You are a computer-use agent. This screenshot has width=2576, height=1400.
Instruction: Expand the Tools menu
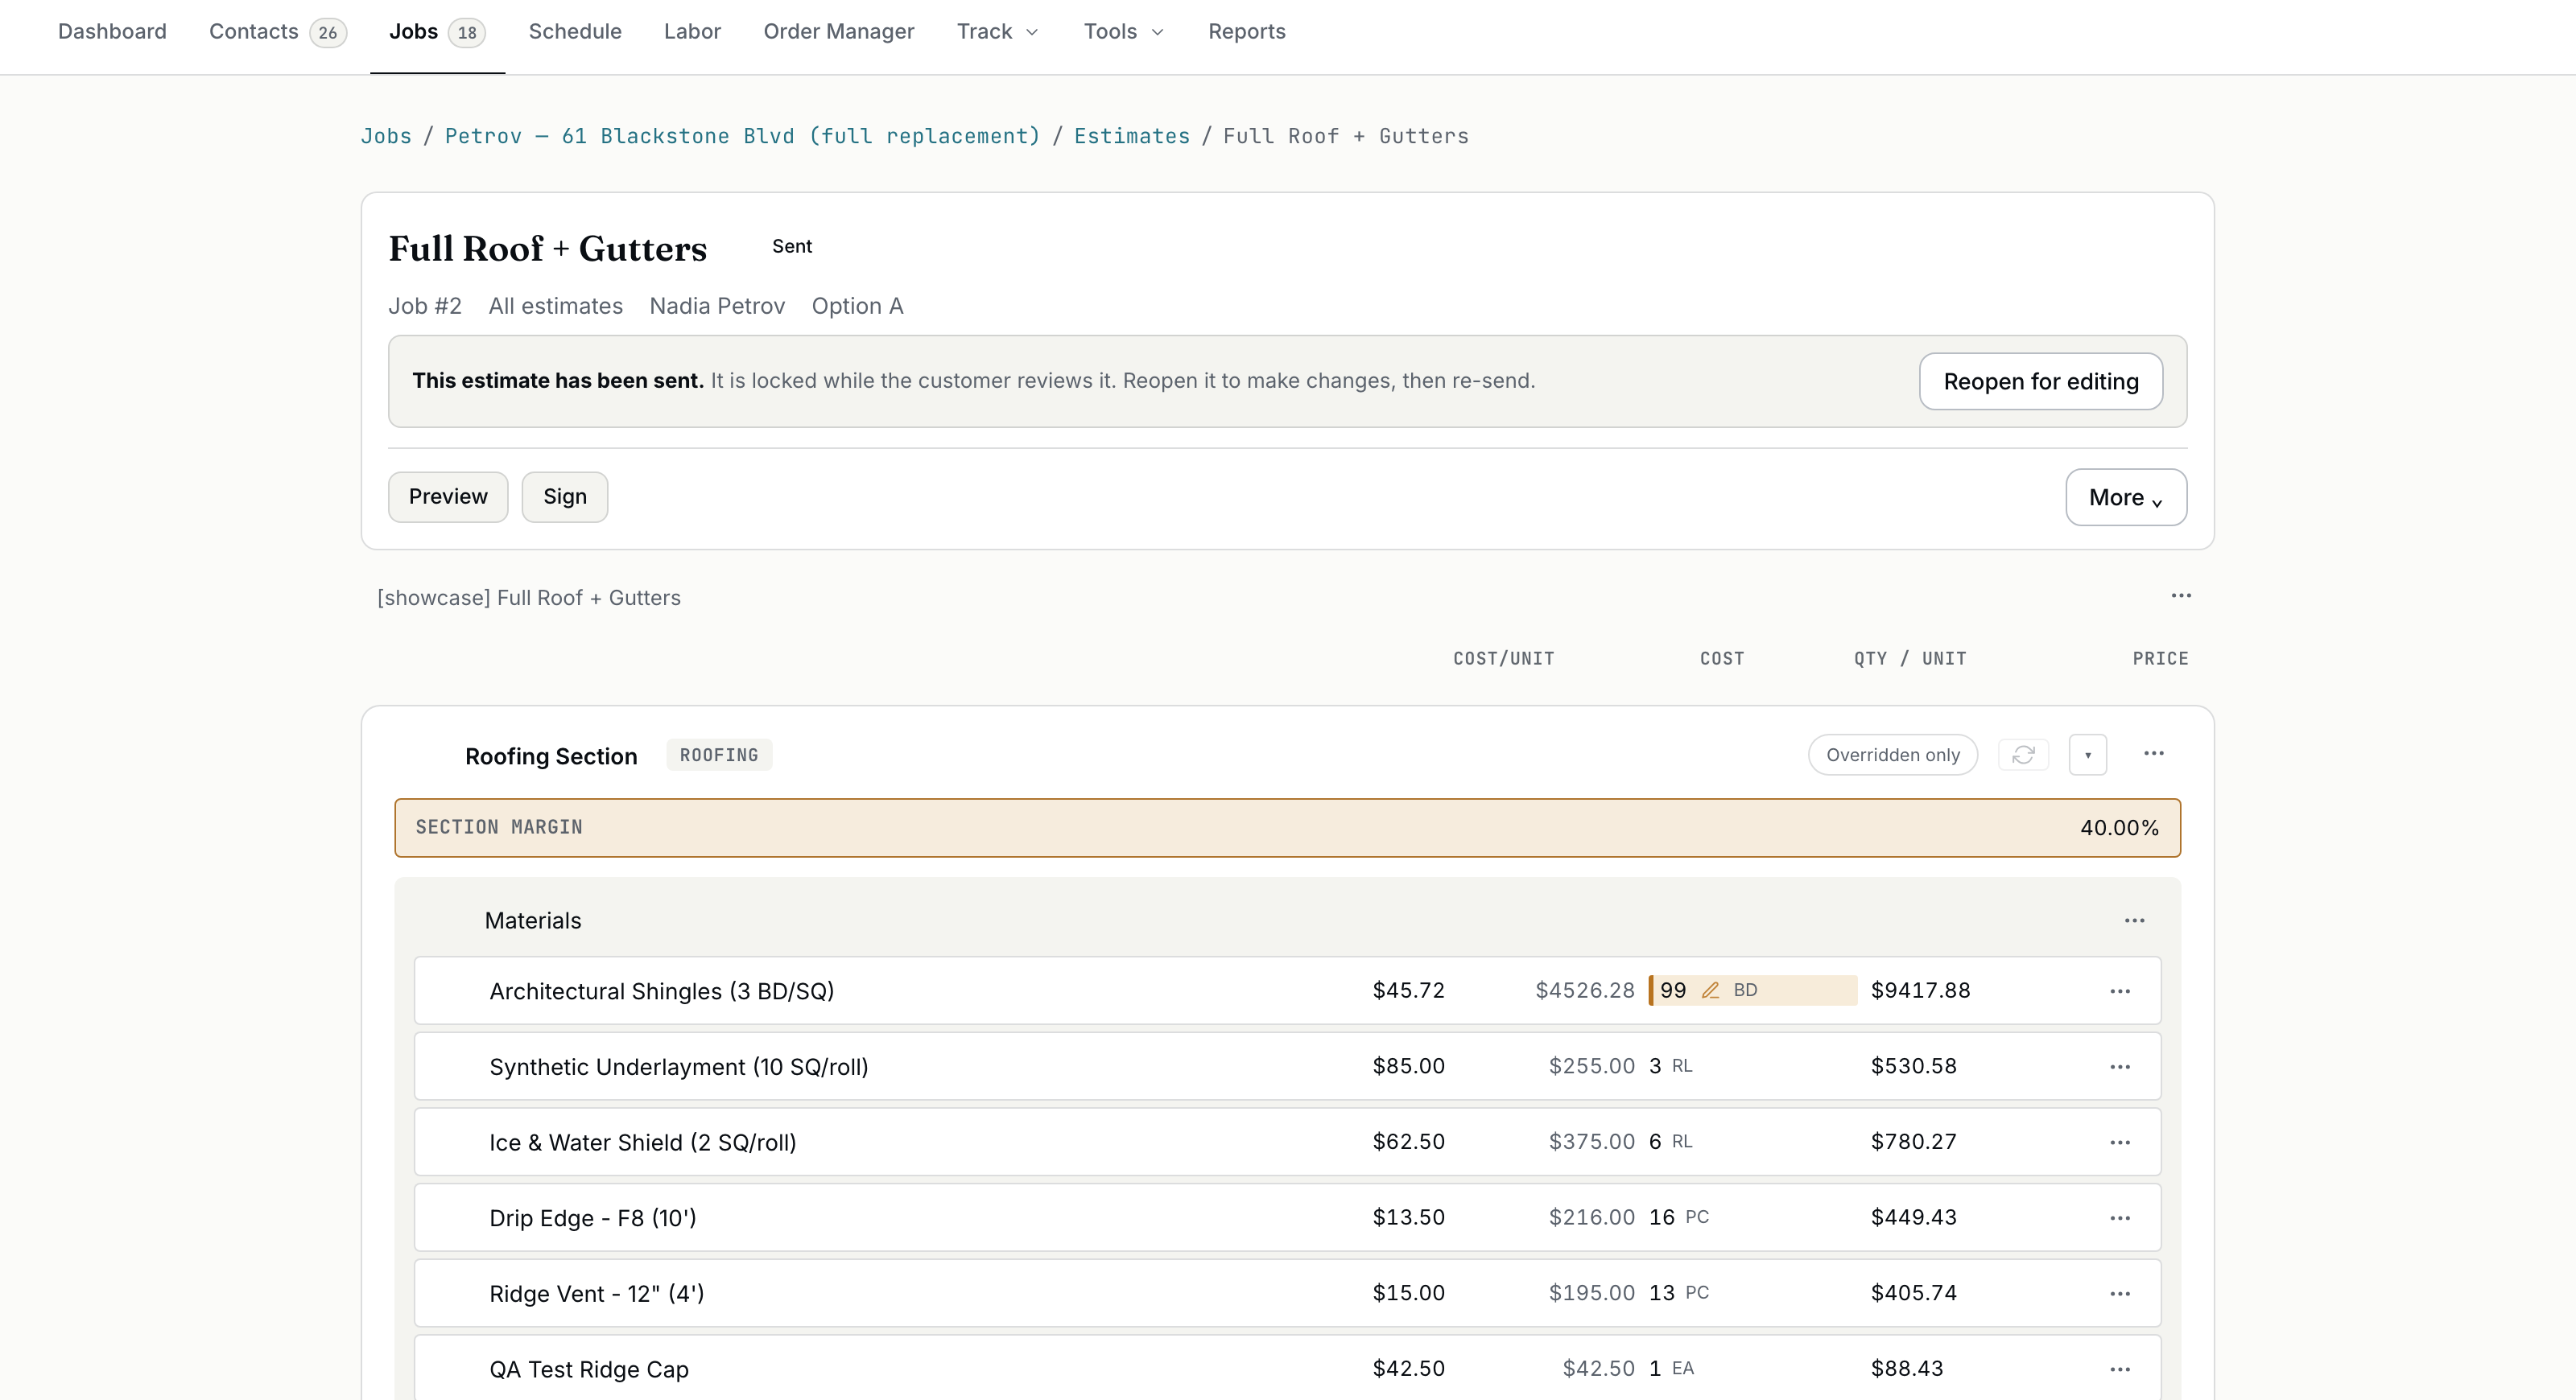click(1124, 31)
